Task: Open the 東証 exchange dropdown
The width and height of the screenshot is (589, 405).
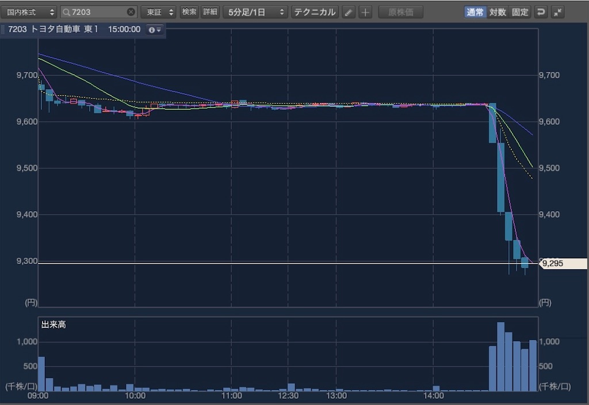Action: (x=159, y=12)
